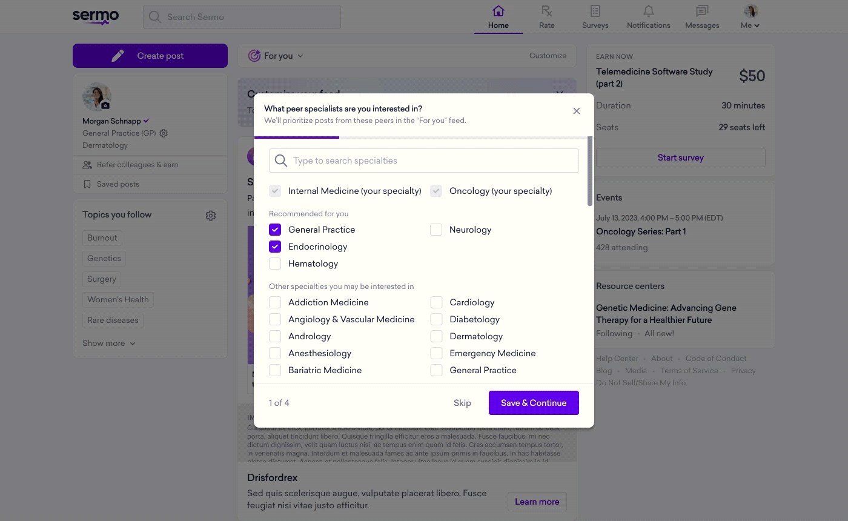Screen dimensions: 848x521
Task: Open the Privacy link
Action: click(743, 371)
